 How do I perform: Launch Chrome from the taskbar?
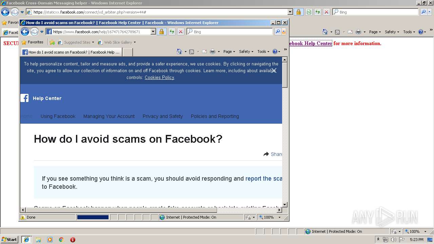61,240
